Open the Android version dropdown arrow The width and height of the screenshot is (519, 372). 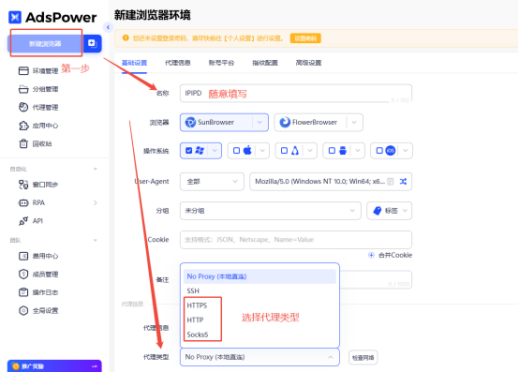358,151
